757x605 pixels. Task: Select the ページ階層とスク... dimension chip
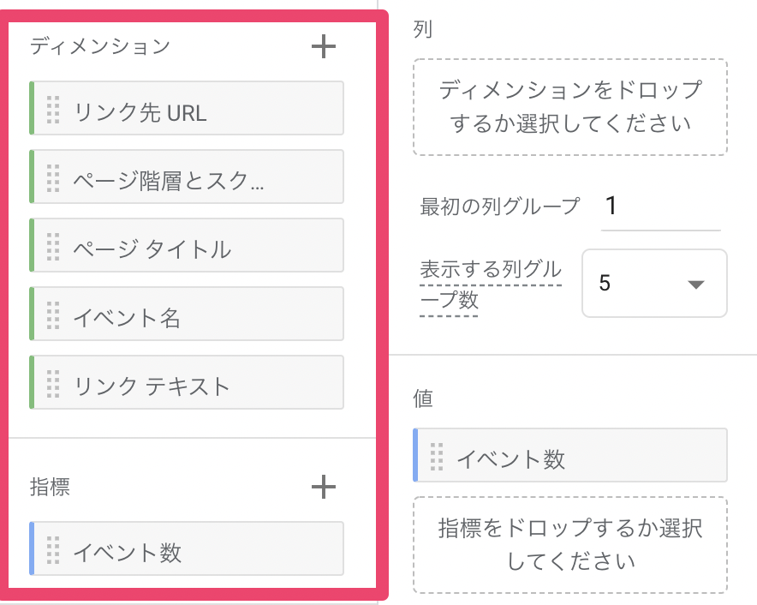click(x=197, y=177)
